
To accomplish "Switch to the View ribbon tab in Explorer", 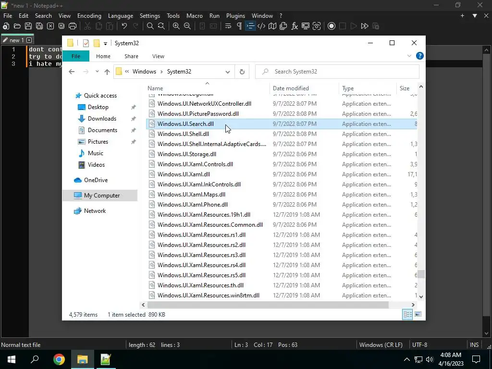I will [158, 56].
